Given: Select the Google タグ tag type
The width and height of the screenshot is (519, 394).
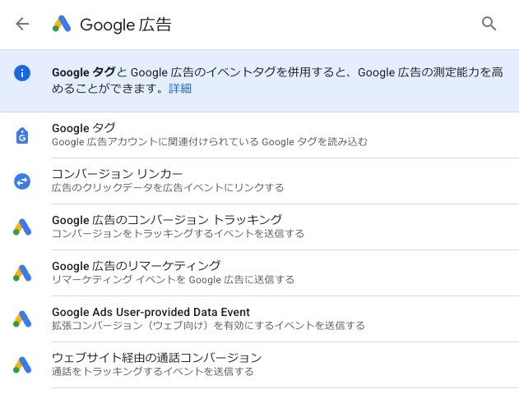Looking at the screenshot, I should tap(260, 135).
